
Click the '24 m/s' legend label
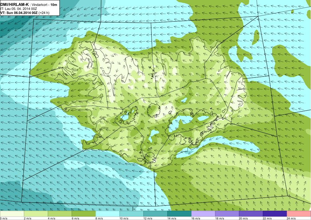point(291,218)
